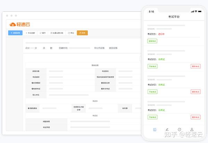Click the 固定试卷 label
The height and width of the screenshot is (143, 208).
[113, 48]
